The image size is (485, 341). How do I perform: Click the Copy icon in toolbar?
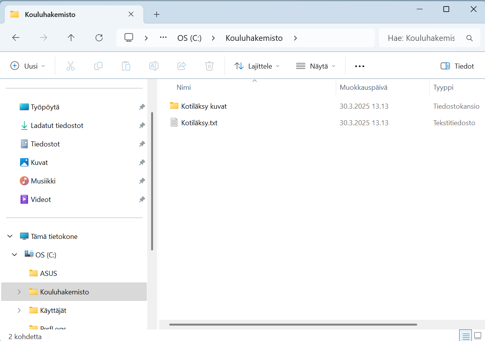click(x=98, y=66)
